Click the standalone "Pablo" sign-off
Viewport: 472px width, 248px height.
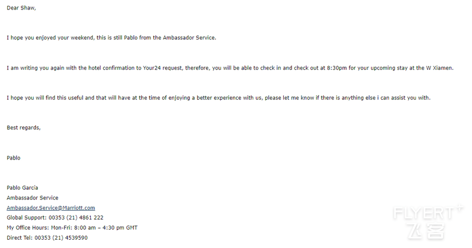[14, 158]
